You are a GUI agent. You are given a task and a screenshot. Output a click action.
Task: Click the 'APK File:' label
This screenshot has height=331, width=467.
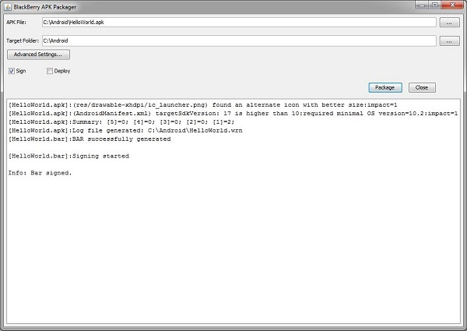click(16, 23)
